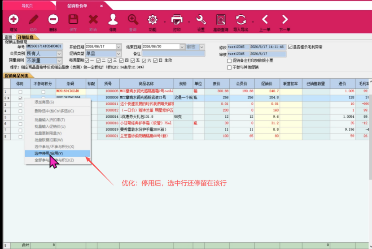Switch to the 查询 sub-tab
The image size is (372, 249).
(9, 37)
